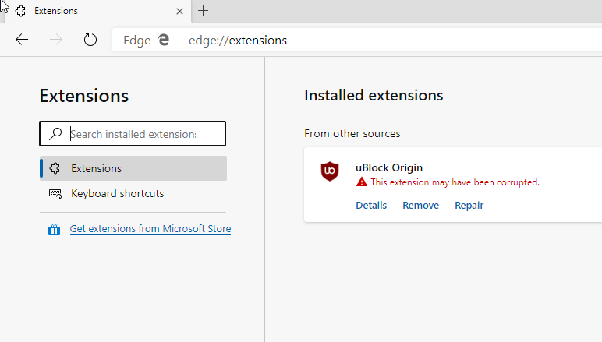Open Extensions in the sidebar menu
The height and width of the screenshot is (342, 602).
(x=133, y=168)
